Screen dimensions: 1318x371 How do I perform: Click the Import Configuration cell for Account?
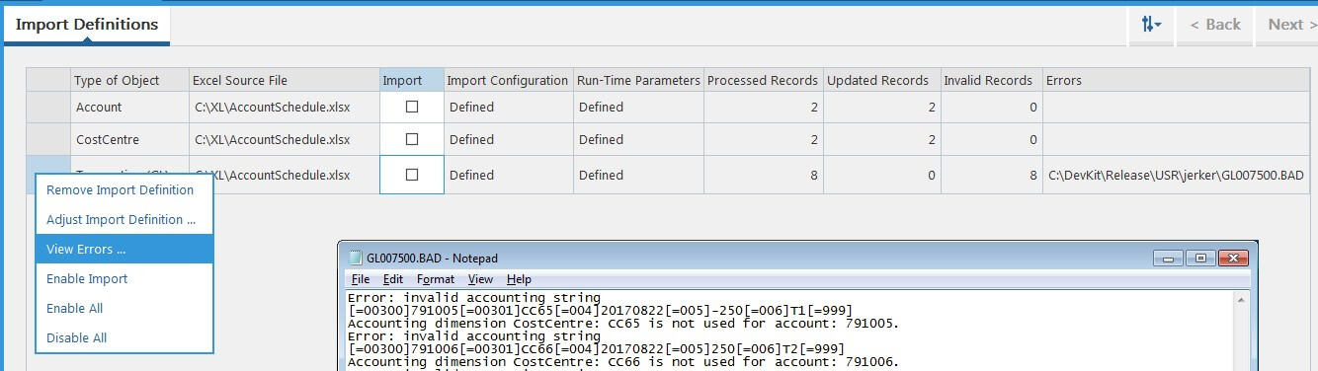pos(508,107)
